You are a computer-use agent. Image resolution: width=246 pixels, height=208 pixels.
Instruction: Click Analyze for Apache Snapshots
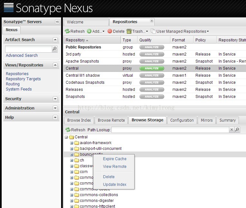pos(152,61)
